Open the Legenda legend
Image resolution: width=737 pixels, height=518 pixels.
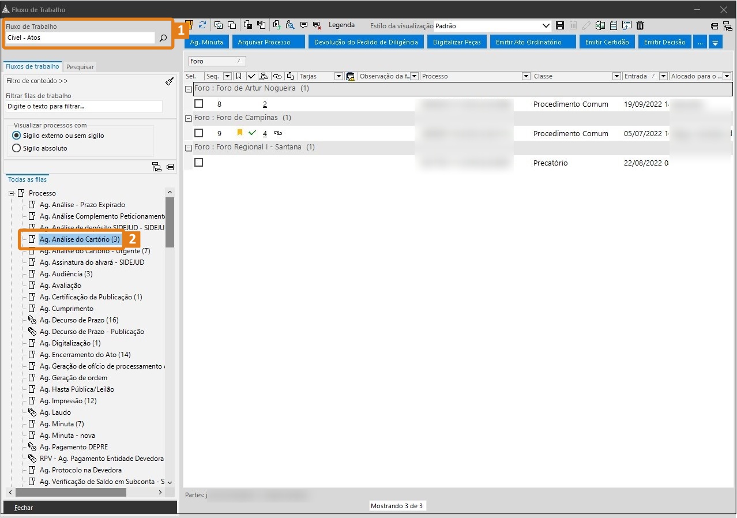[341, 25]
